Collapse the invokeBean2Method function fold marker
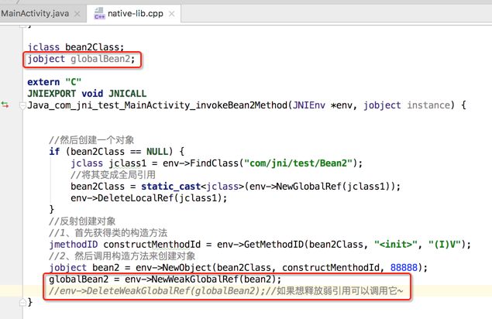The width and height of the screenshot is (492, 319). tap(22, 106)
